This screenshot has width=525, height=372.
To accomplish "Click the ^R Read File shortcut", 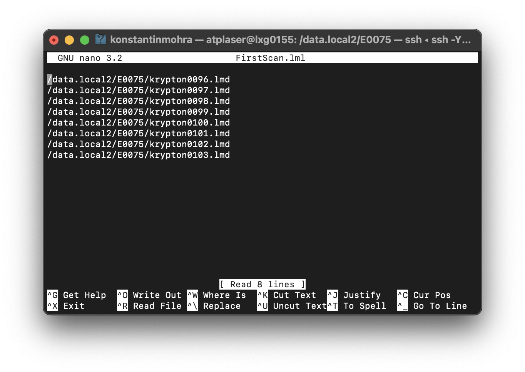I will (x=149, y=306).
